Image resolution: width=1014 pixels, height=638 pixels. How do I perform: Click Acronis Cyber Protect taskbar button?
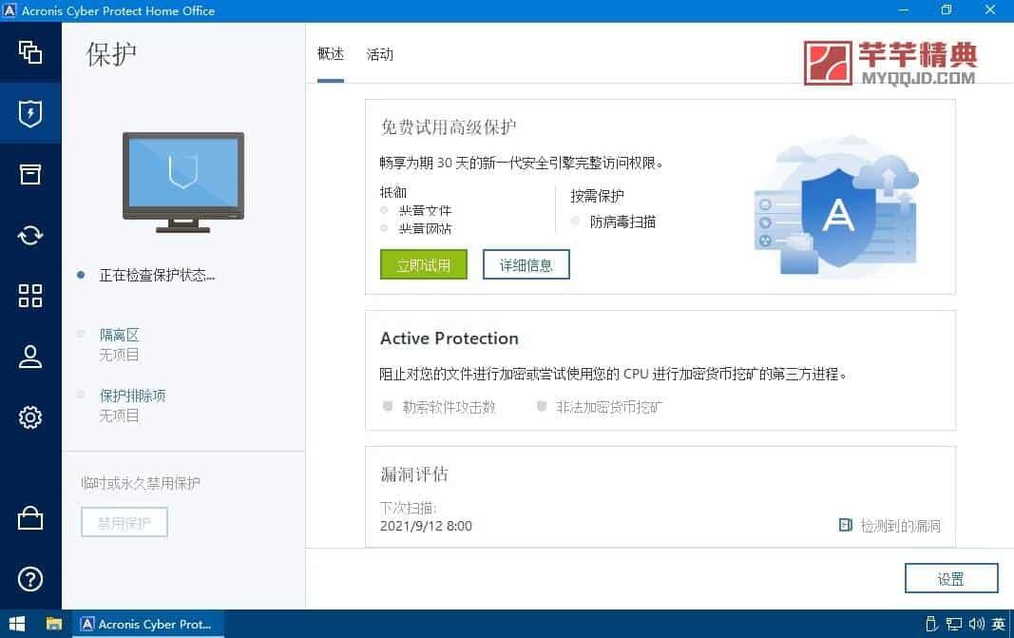[x=147, y=624]
